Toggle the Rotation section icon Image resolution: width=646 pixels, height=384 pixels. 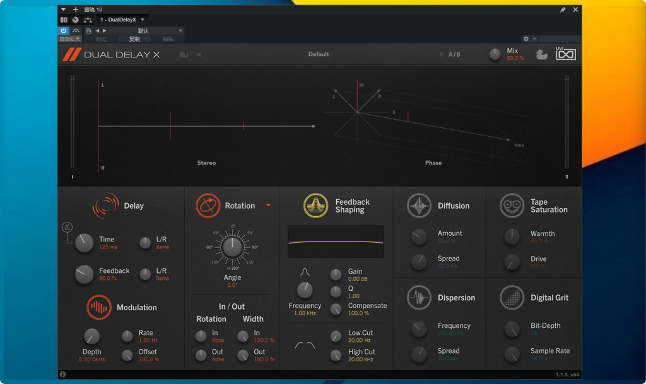tap(208, 206)
